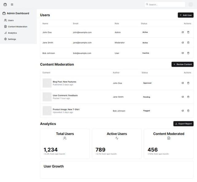Delete the User Comment: Feedback entry

[188, 97]
